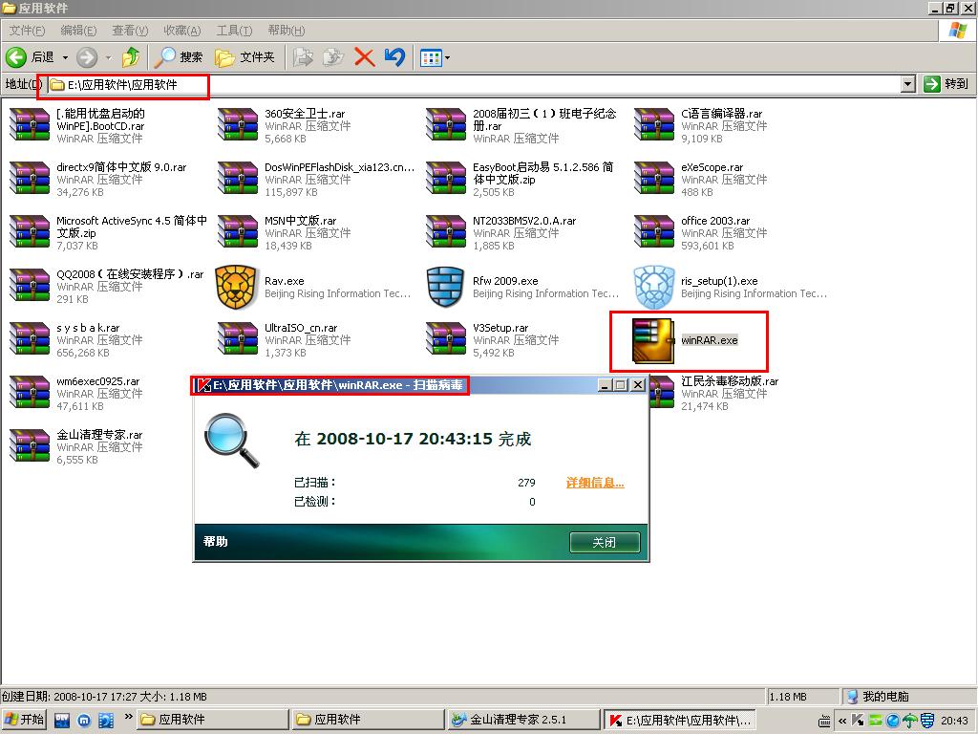This screenshot has width=978, height=734.
Task: Select the Rav.exe lion shield icon
Action: coord(237,287)
